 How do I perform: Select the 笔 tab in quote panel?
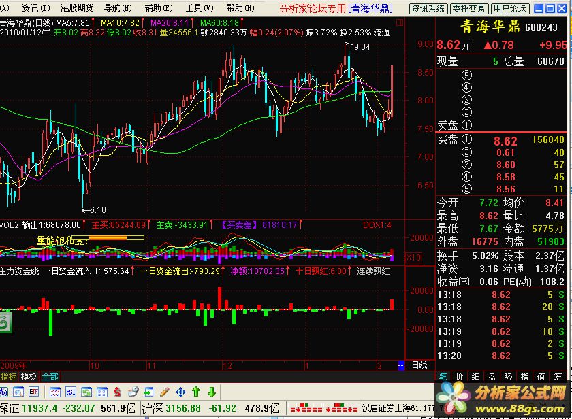point(443,376)
